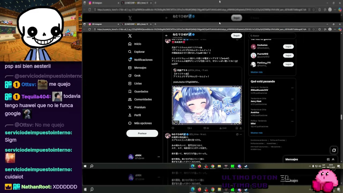Open Mensajes envelope in sidebar

click(x=137, y=68)
